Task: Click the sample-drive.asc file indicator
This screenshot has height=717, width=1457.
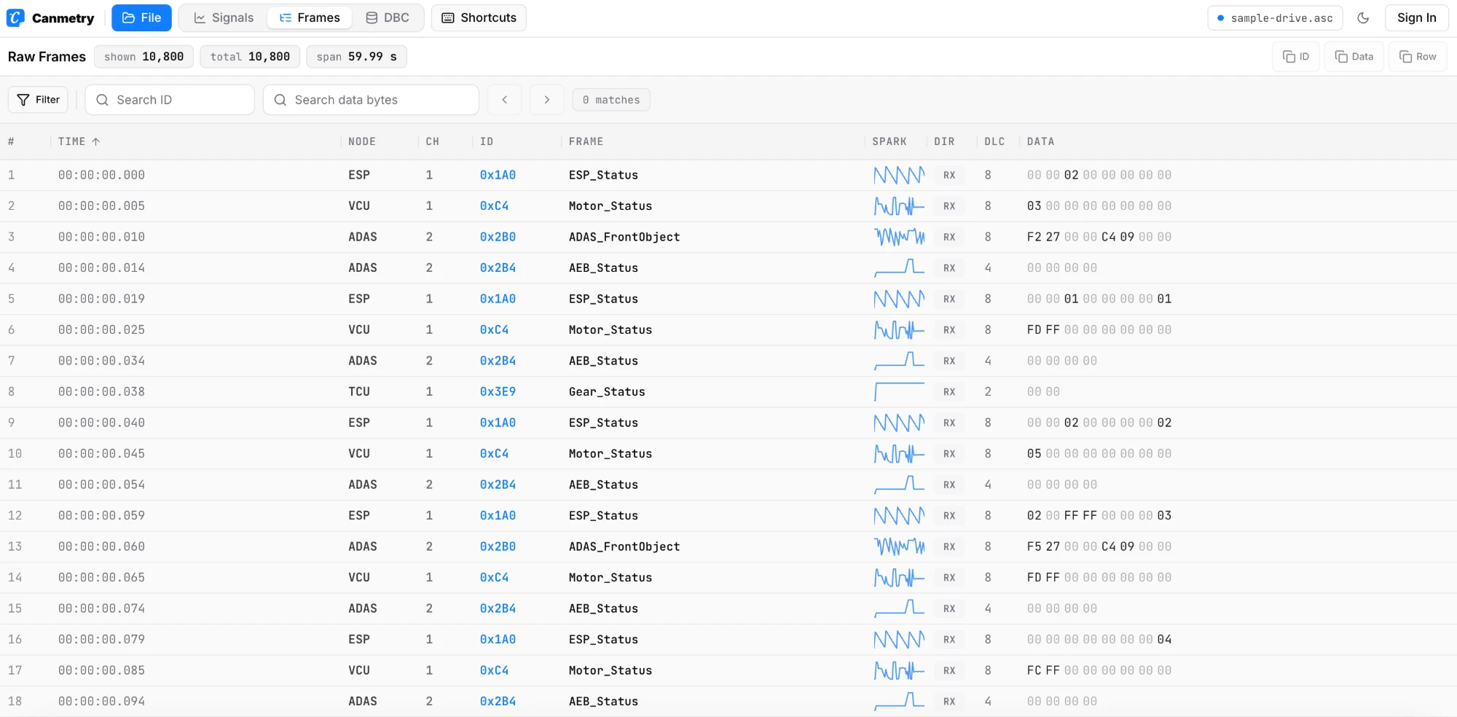Action: [1275, 17]
